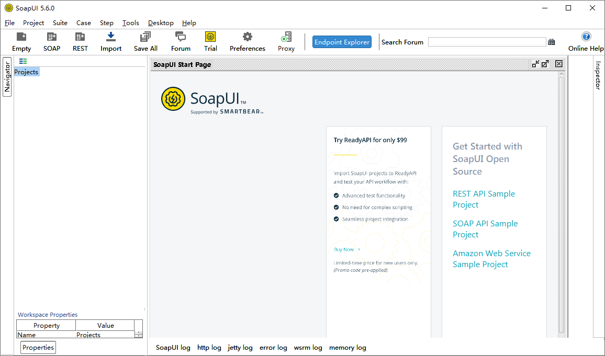Click 'Try ReadyAPI for only $99' heading
605x356 pixels.
coord(370,140)
